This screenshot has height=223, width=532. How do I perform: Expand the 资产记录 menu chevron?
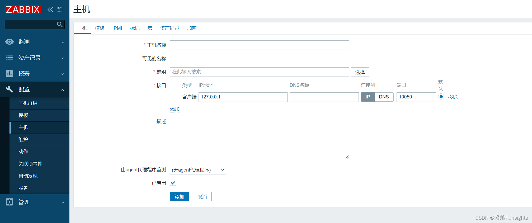[x=63, y=58]
